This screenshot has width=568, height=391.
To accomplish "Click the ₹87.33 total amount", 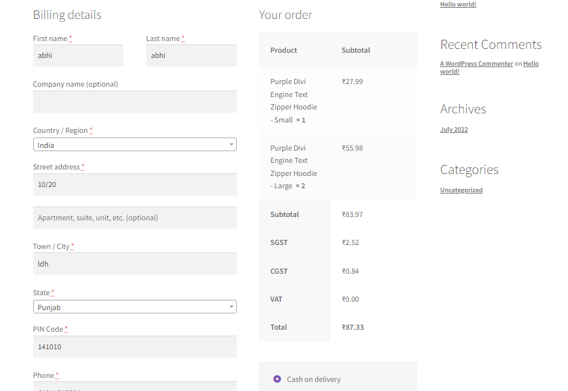I will (352, 327).
